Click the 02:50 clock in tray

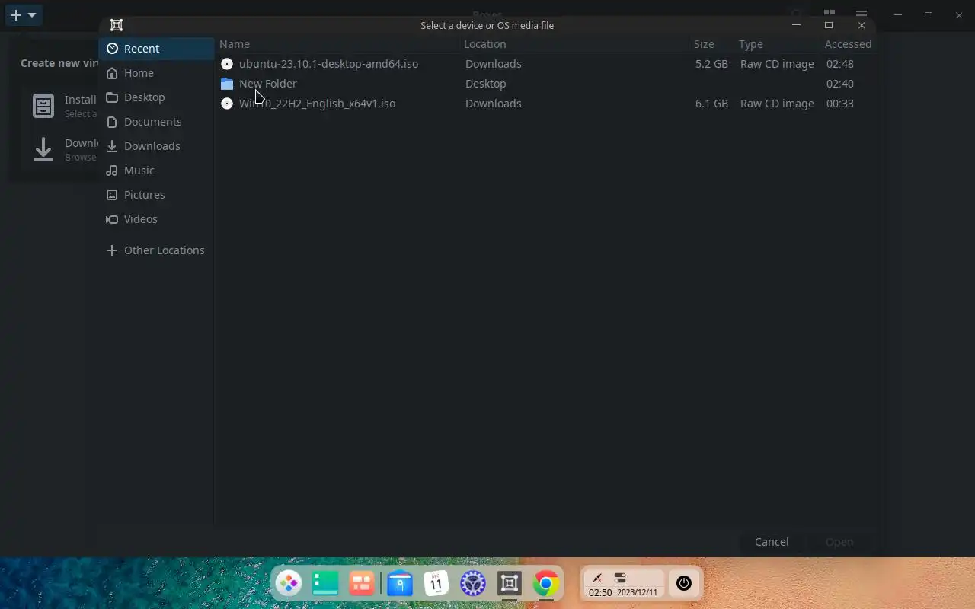[x=600, y=592]
